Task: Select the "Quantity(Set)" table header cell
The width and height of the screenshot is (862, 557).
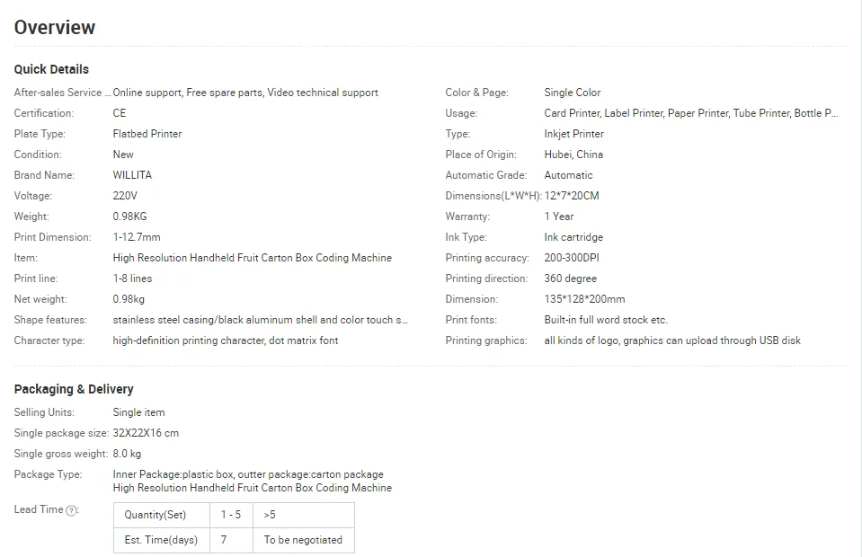Action: (x=162, y=516)
